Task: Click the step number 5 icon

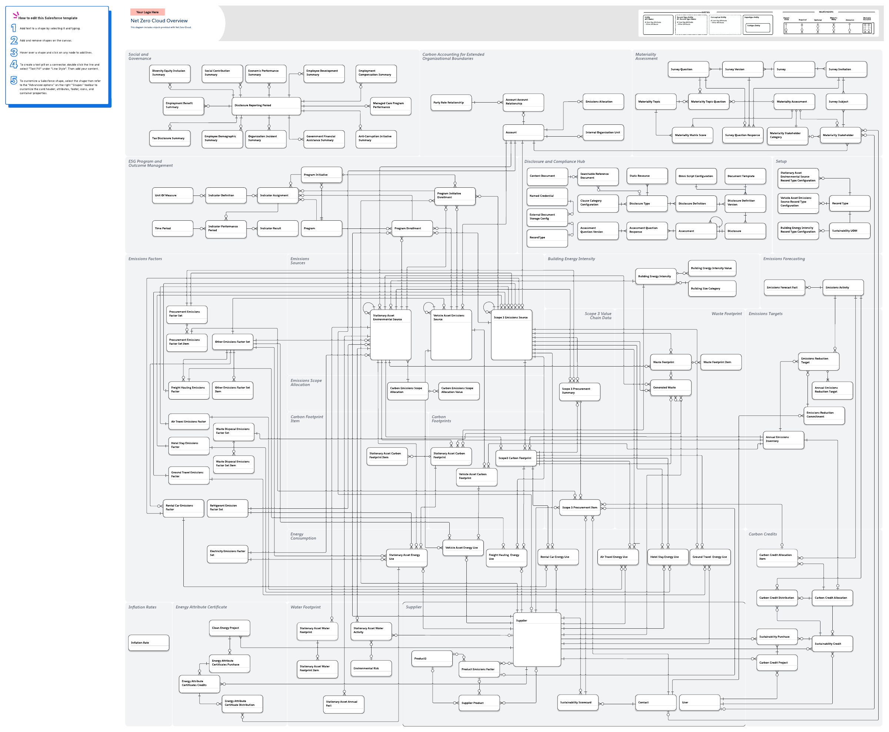Action: (13, 81)
